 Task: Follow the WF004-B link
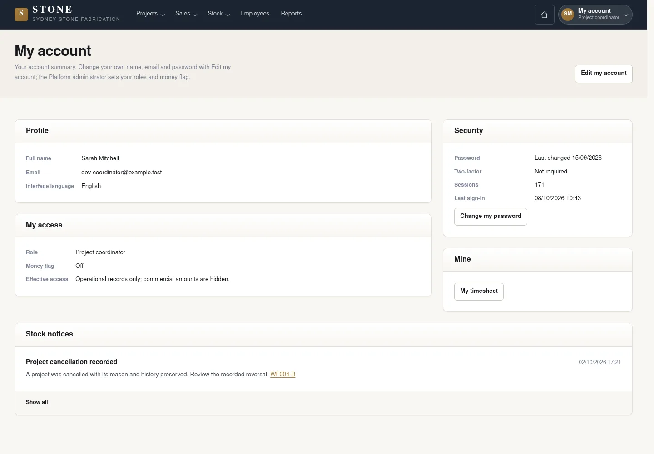282,375
